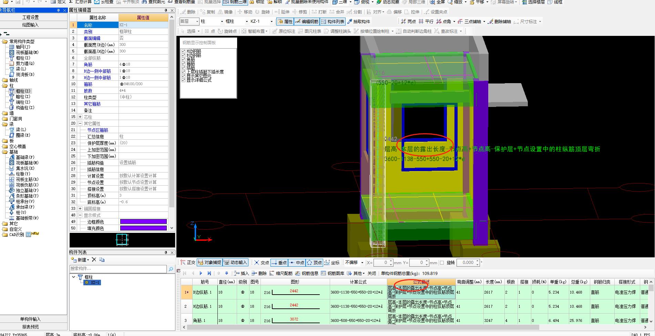Collapse the 其它属性 property group
655x336 pixels.
80,123
